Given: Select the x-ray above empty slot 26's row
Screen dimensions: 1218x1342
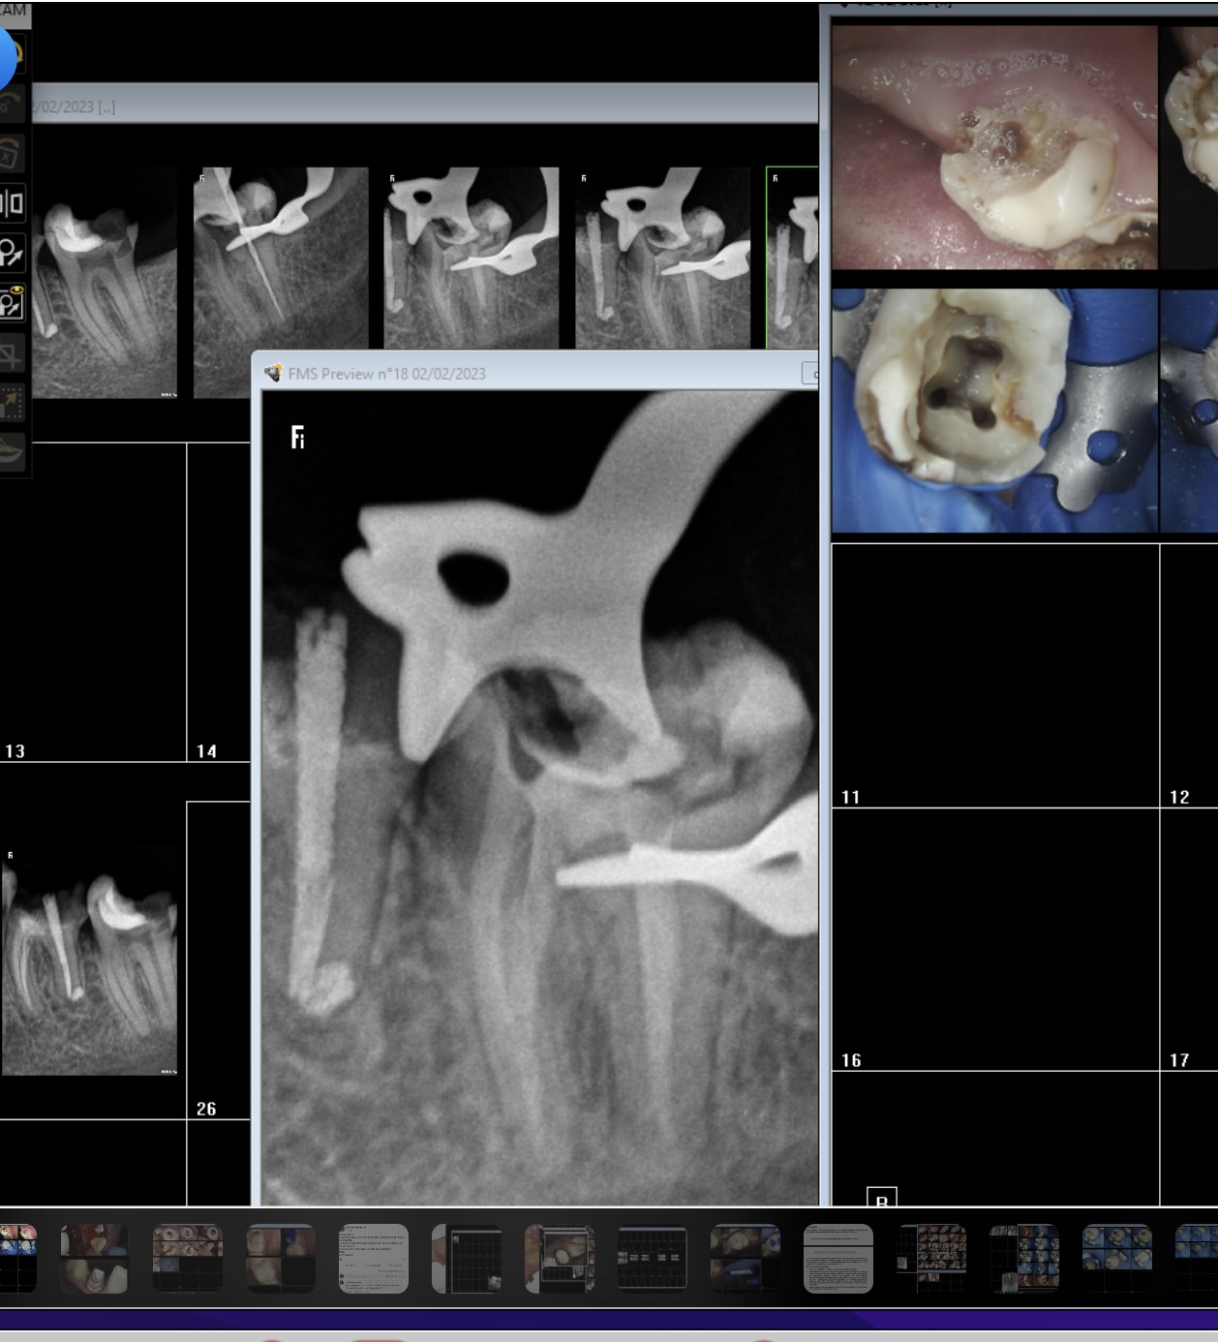Looking at the screenshot, I should (89, 965).
